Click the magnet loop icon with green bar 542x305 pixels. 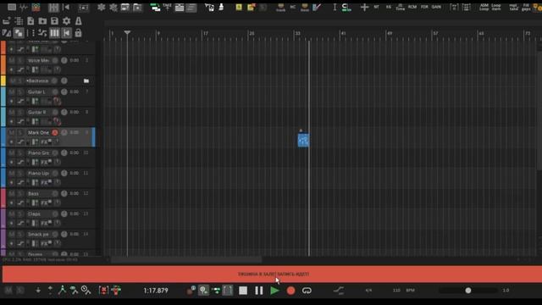click(x=346, y=8)
